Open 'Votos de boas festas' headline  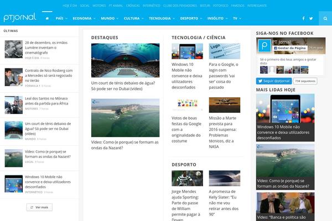186,129
